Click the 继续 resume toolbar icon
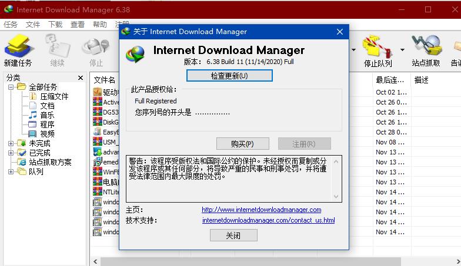 pyautogui.click(x=58, y=50)
